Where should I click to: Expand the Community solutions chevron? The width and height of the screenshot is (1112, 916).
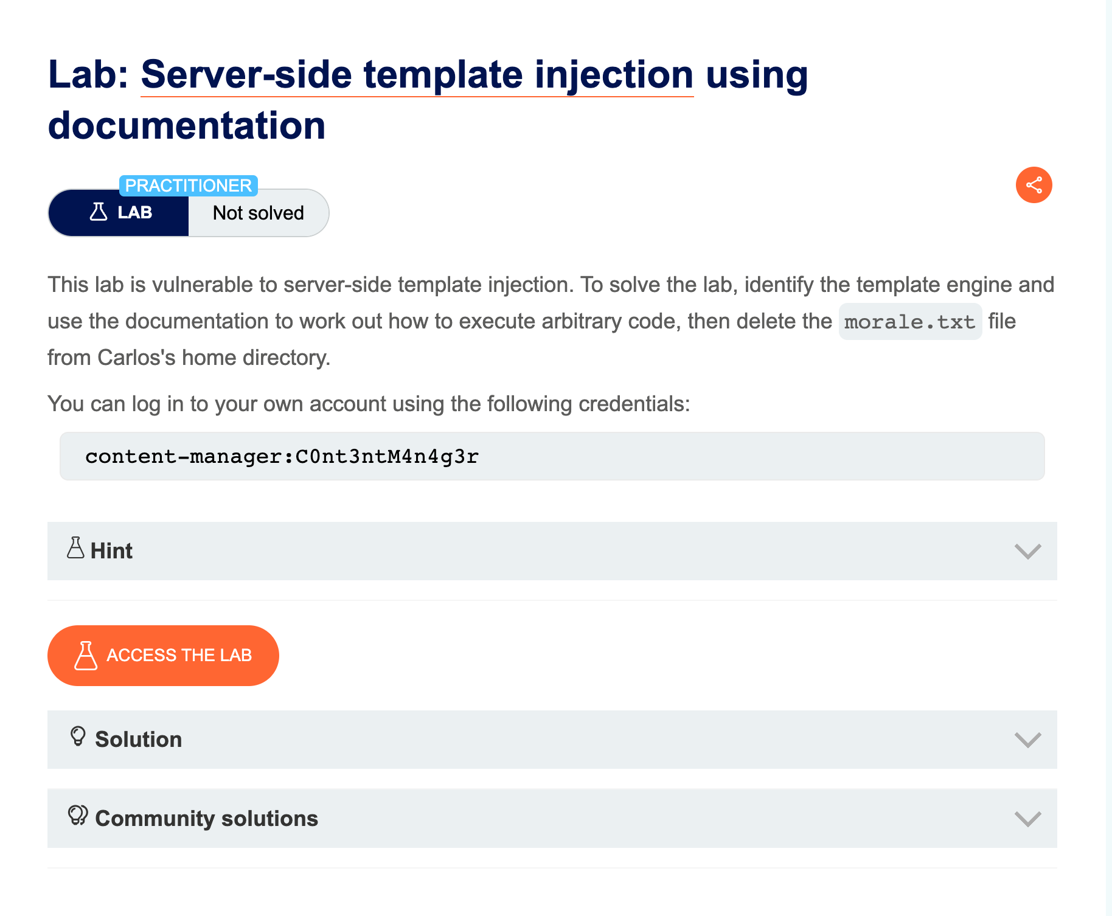tap(1027, 819)
